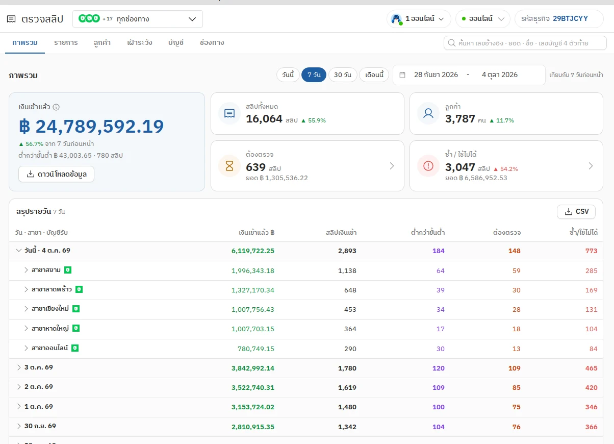The image size is (614, 444).
Task: Click the ดาวน์โหลดข้อมูล button
Action: coord(56,174)
